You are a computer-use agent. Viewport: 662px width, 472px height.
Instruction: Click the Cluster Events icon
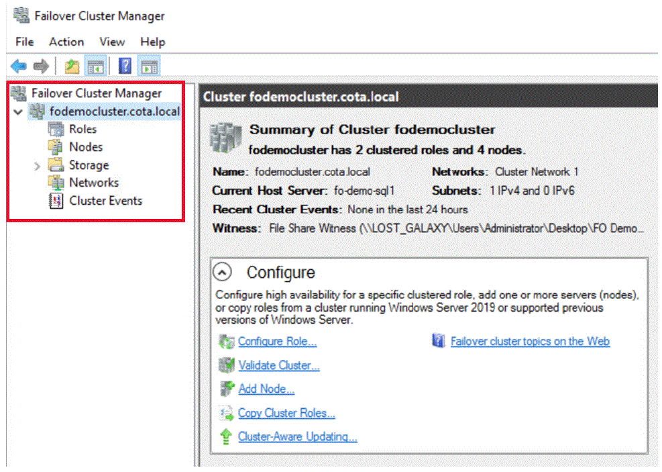(x=55, y=201)
